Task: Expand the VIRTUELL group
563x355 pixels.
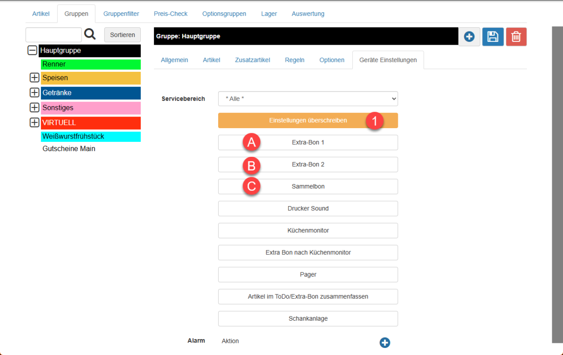Action: (x=34, y=123)
